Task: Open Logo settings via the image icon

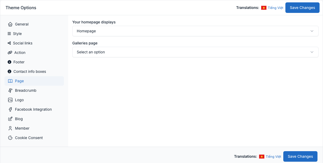Action: click(10, 100)
